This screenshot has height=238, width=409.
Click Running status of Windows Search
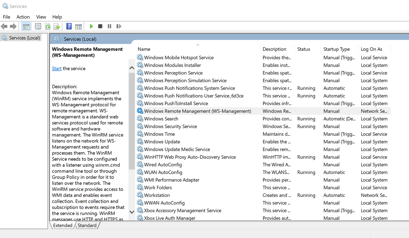(306, 119)
